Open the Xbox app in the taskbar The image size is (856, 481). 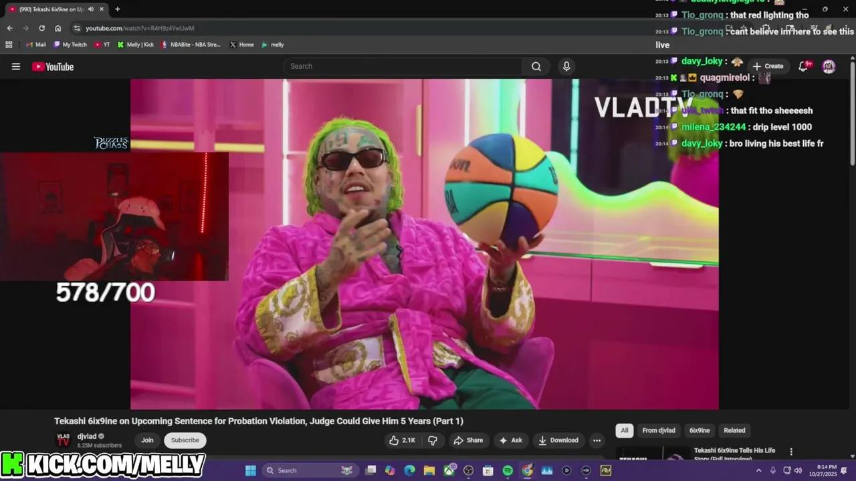449,470
